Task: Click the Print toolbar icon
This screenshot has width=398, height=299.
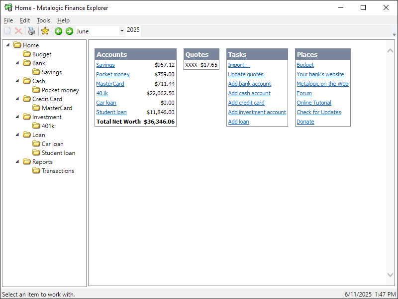Action: [32, 31]
